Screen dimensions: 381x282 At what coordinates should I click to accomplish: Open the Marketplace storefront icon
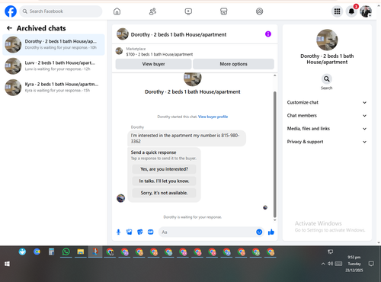[224, 11]
